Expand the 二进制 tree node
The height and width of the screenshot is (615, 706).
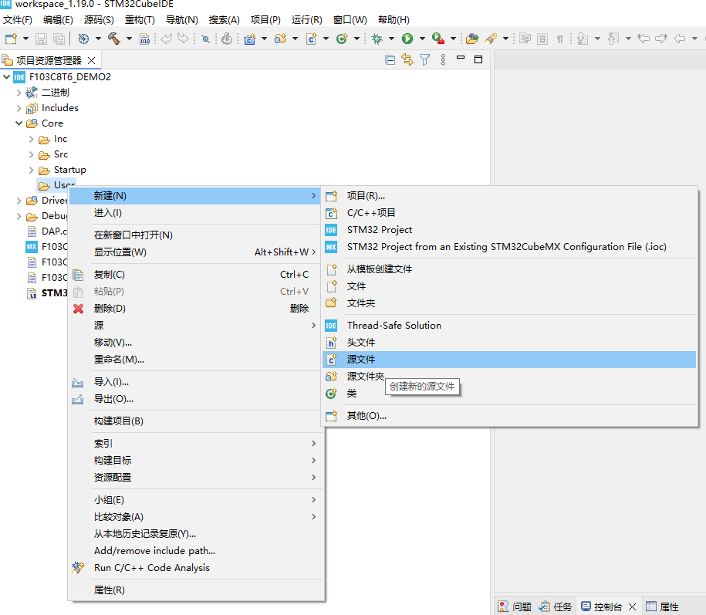click(x=19, y=93)
